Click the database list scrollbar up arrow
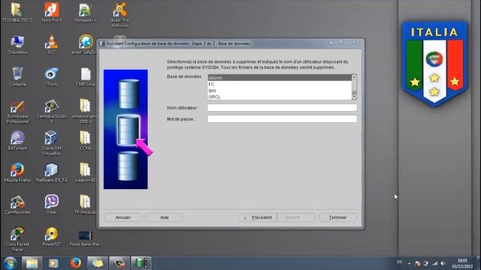481x270 pixels. [354, 77]
